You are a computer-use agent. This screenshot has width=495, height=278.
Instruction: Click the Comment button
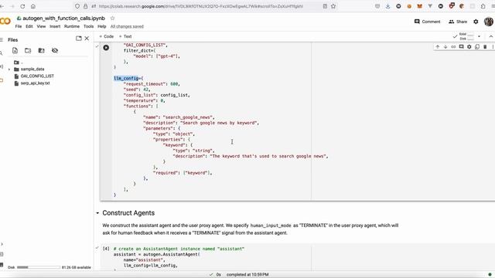pos(427,22)
